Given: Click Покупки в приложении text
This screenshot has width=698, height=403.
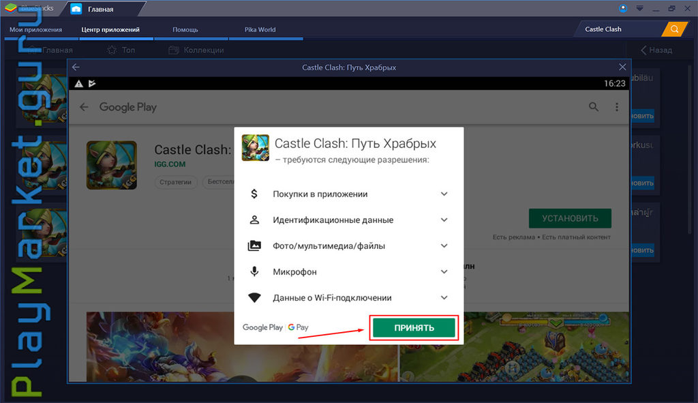Looking at the screenshot, I should 320,194.
